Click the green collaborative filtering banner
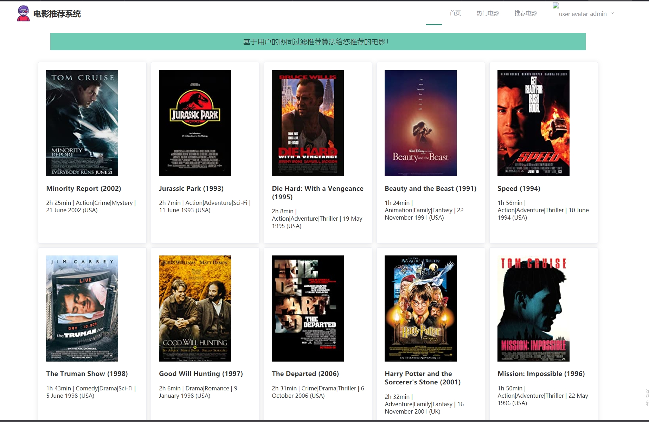Image resolution: width=649 pixels, height=422 pixels. coord(318,42)
